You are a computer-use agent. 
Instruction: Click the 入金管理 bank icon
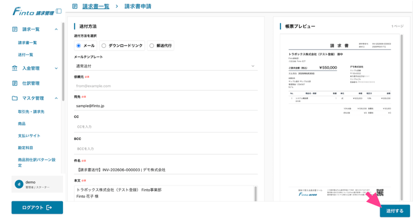coord(15,68)
